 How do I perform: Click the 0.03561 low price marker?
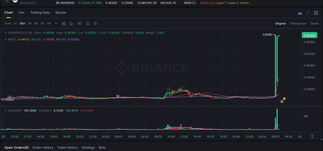pos(9,100)
